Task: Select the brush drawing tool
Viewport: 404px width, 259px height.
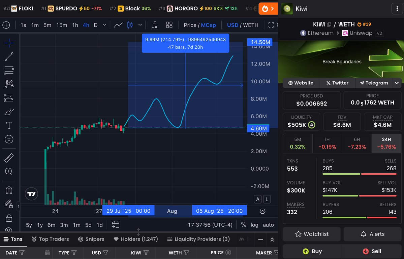Action: tap(9, 112)
